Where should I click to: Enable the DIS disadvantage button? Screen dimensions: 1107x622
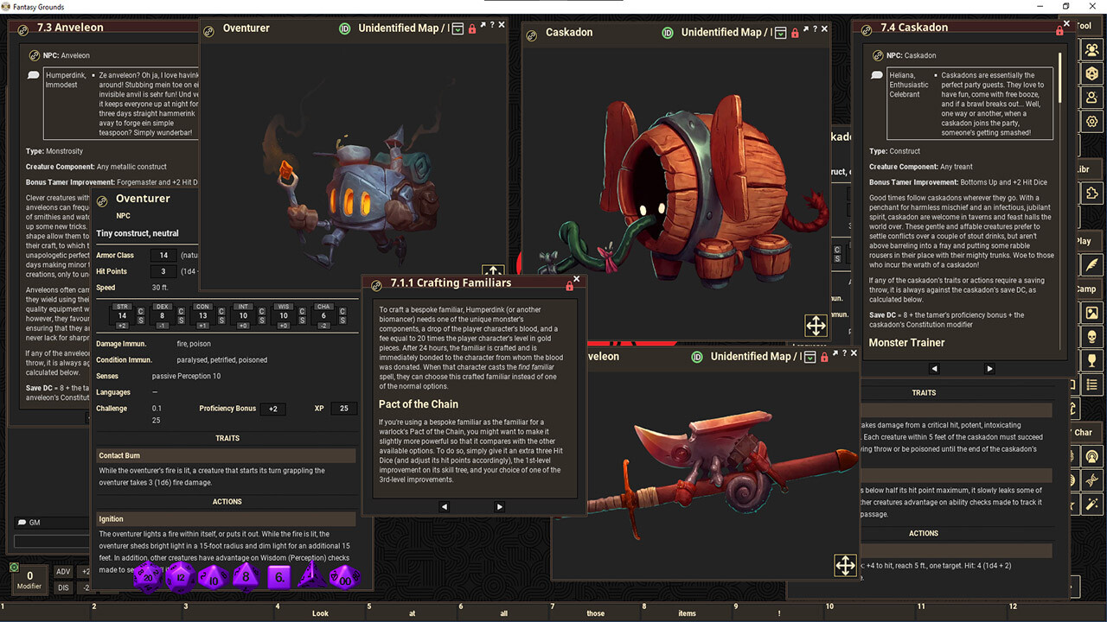63,587
